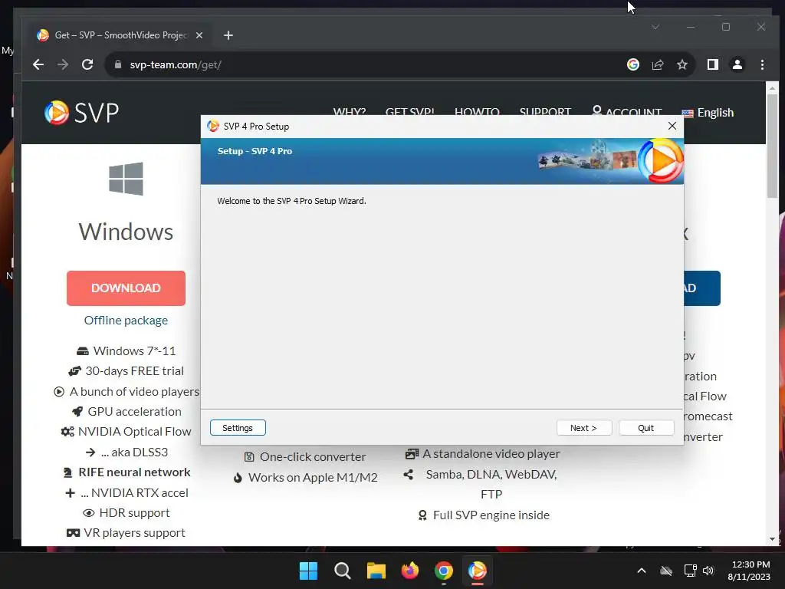Open Chrome profile menu
Viewport: 785px width, 589px height.
click(737, 64)
